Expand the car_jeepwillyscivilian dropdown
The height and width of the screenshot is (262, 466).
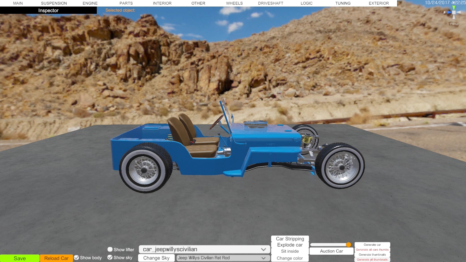coord(204,249)
